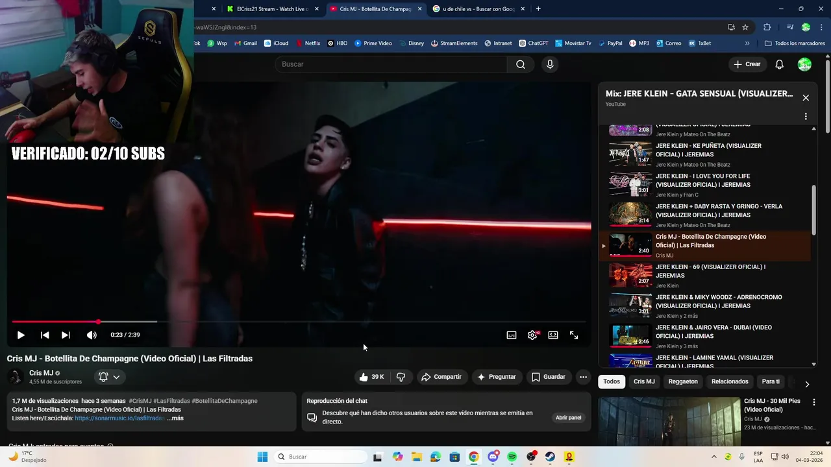The height and width of the screenshot is (467, 831).
Task: Save the video with Guardar
Action: [549, 377]
